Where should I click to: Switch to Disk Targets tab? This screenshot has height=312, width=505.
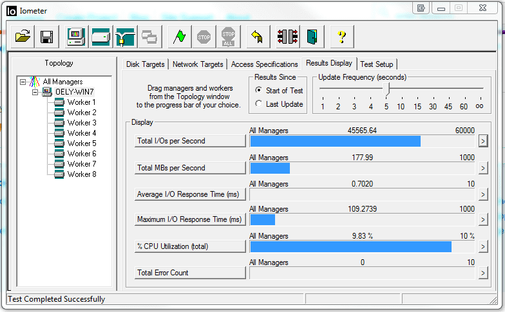pyautogui.click(x=146, y=64)
